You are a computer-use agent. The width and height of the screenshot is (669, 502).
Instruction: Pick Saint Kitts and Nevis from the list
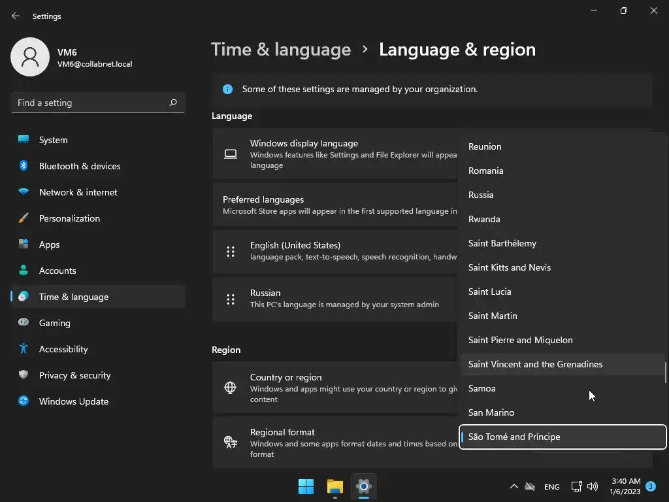click(x=563, y=267)
